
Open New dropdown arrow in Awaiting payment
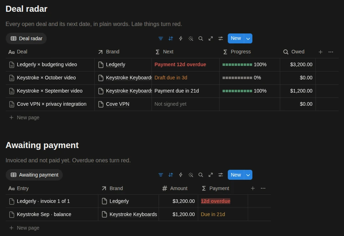tap(248, 175)
